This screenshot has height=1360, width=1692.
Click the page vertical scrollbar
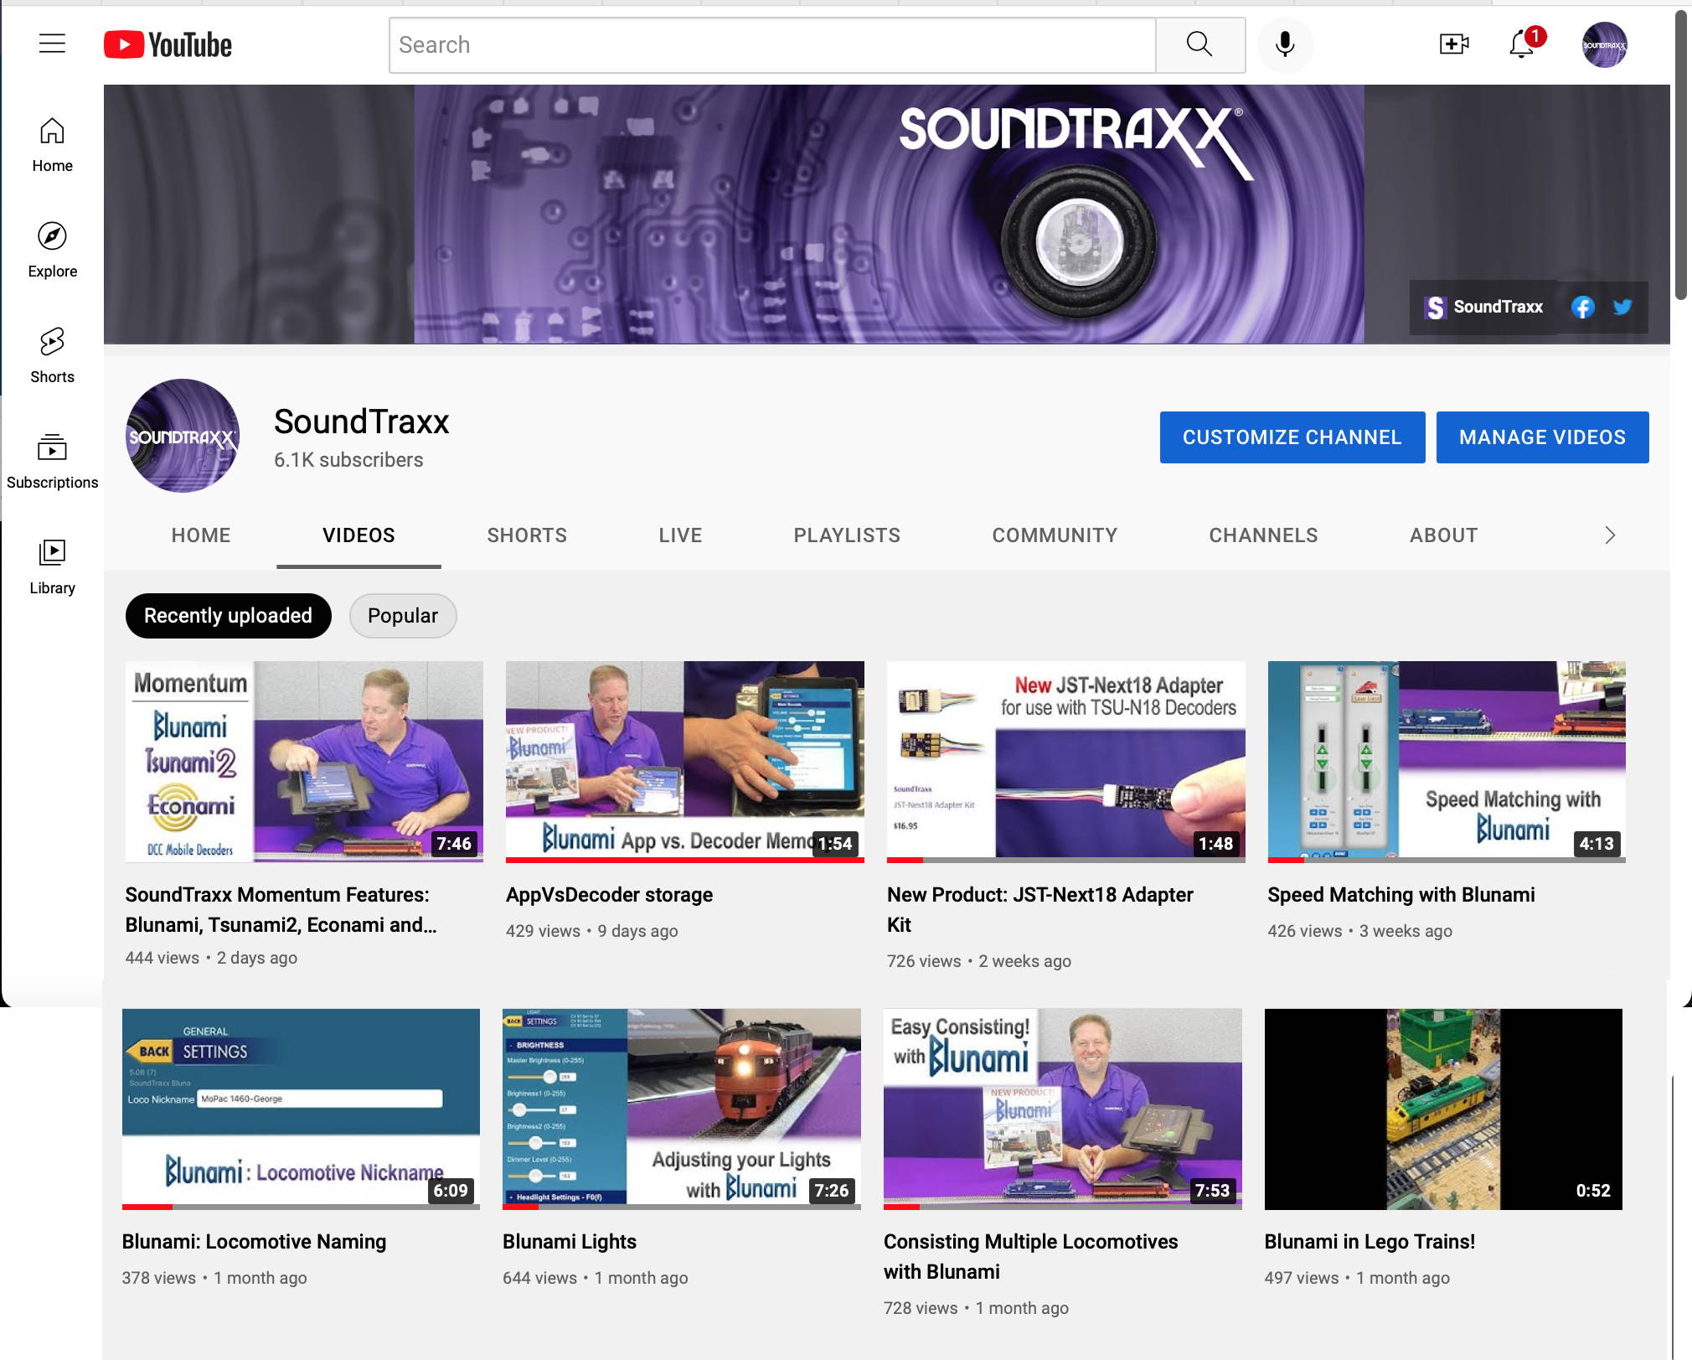point(1681,155)
